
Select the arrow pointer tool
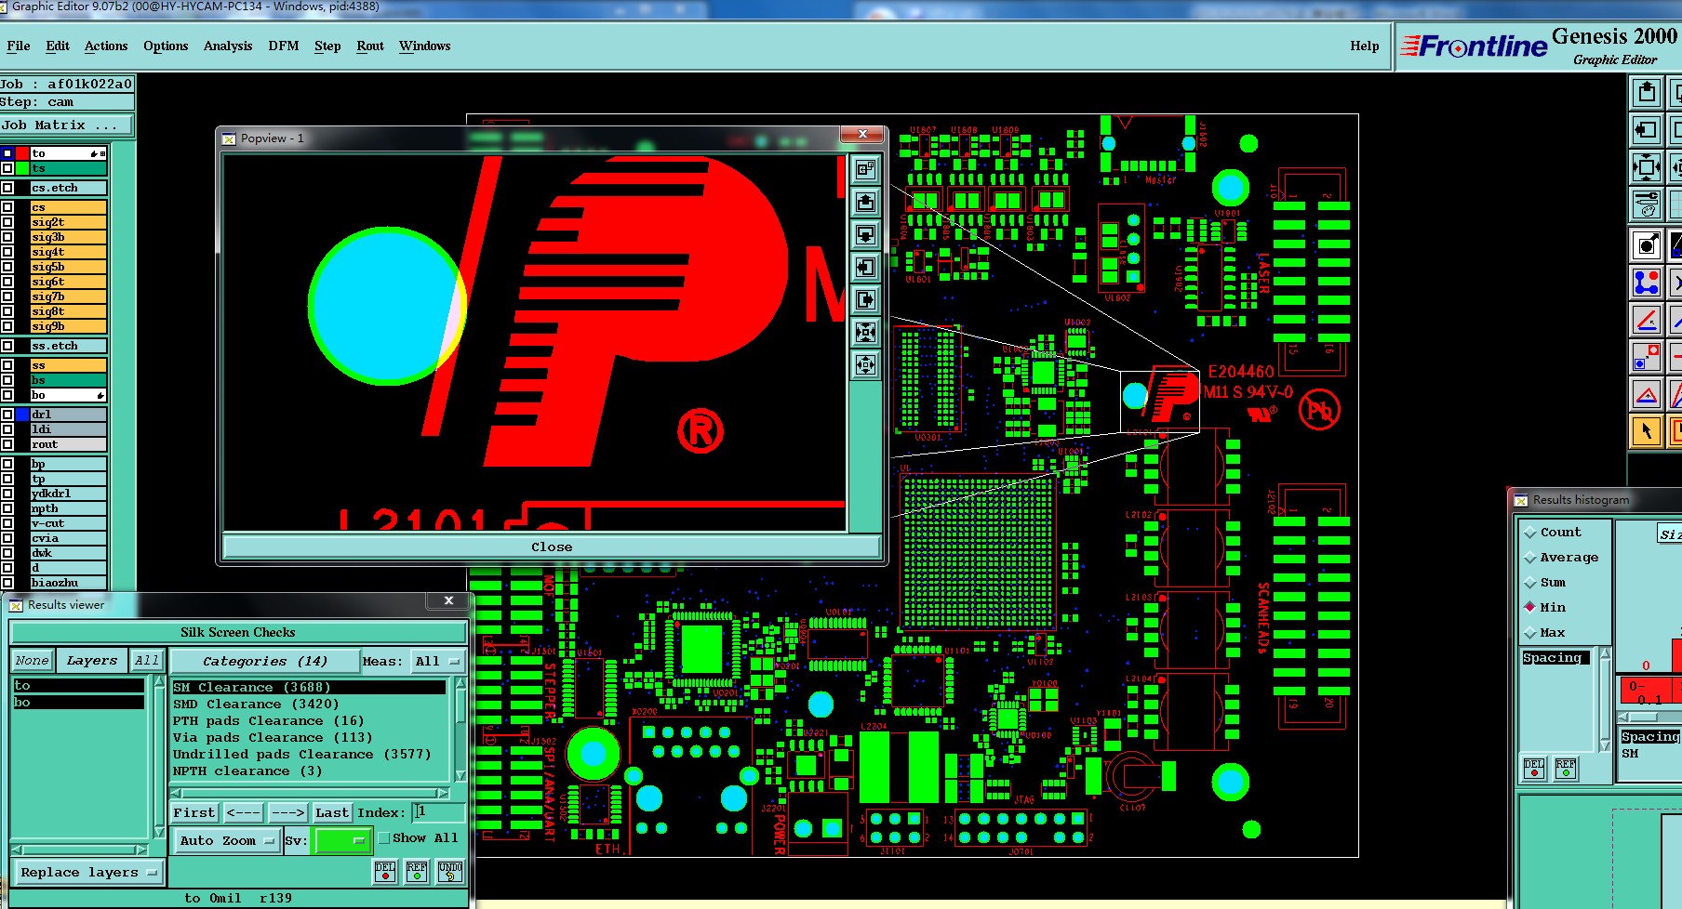pos(1647,431)
